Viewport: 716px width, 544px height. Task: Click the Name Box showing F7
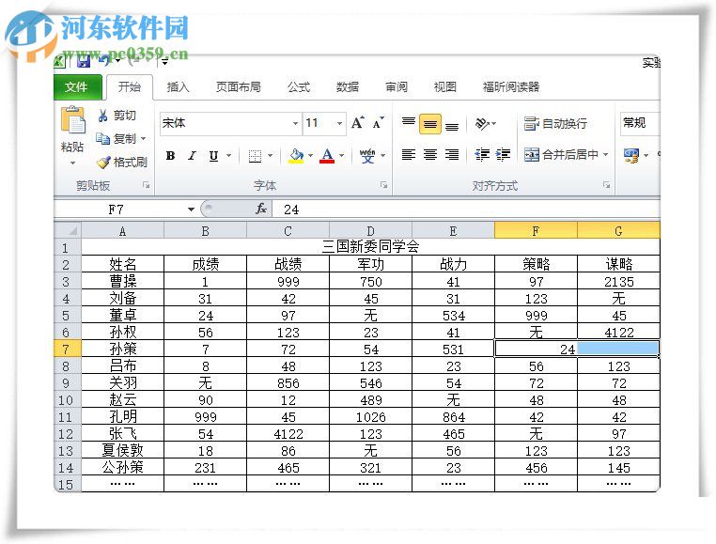[x=120, y=210]
